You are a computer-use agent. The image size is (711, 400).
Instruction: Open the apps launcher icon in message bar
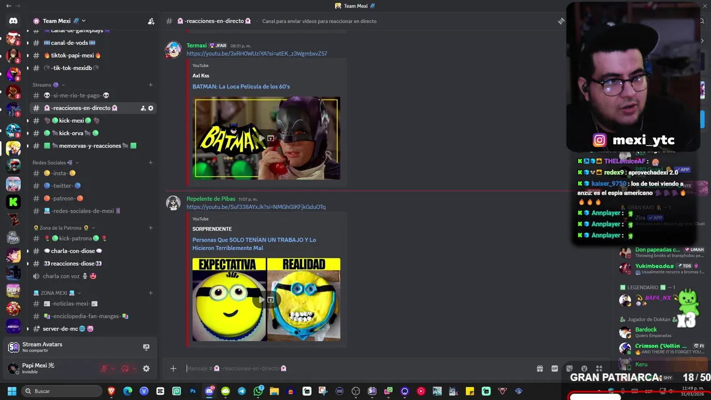coord(599,368)
